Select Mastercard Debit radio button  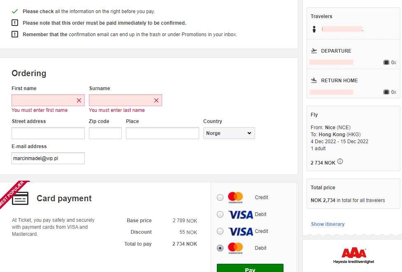pos(220,248)
